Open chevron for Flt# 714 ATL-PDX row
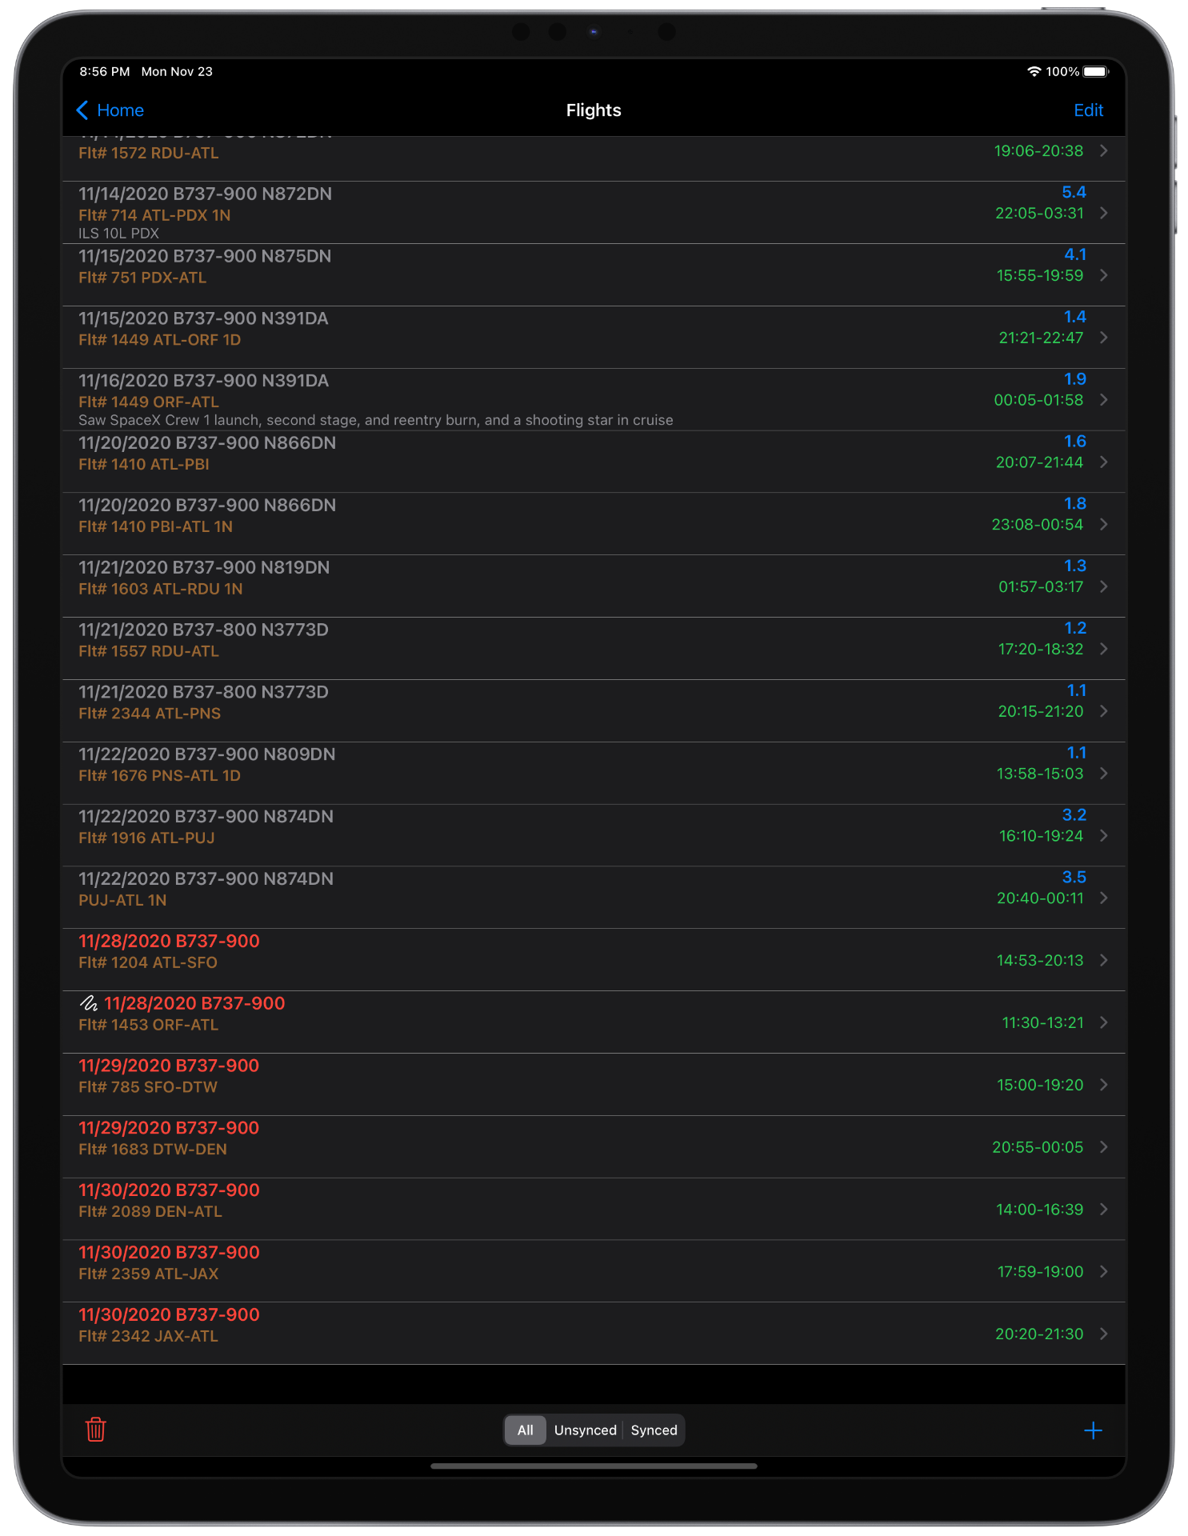 click(x=1104, y=213)
